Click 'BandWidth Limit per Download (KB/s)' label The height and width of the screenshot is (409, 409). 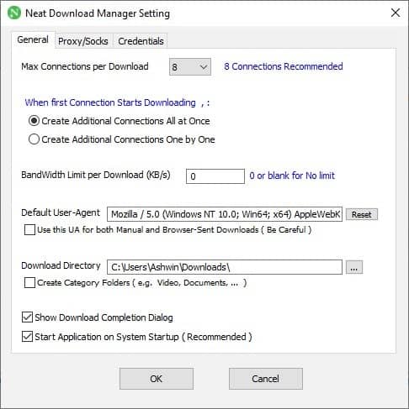coord(96,175)
